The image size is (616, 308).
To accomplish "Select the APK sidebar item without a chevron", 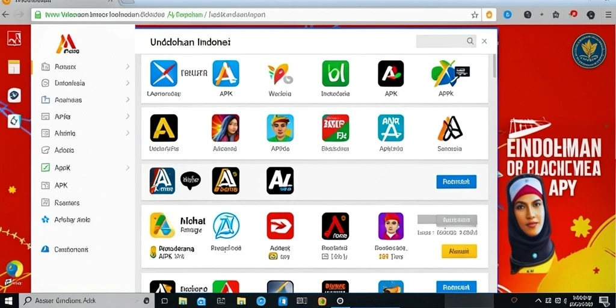I will pyautogui.click(x=61, y=185).
